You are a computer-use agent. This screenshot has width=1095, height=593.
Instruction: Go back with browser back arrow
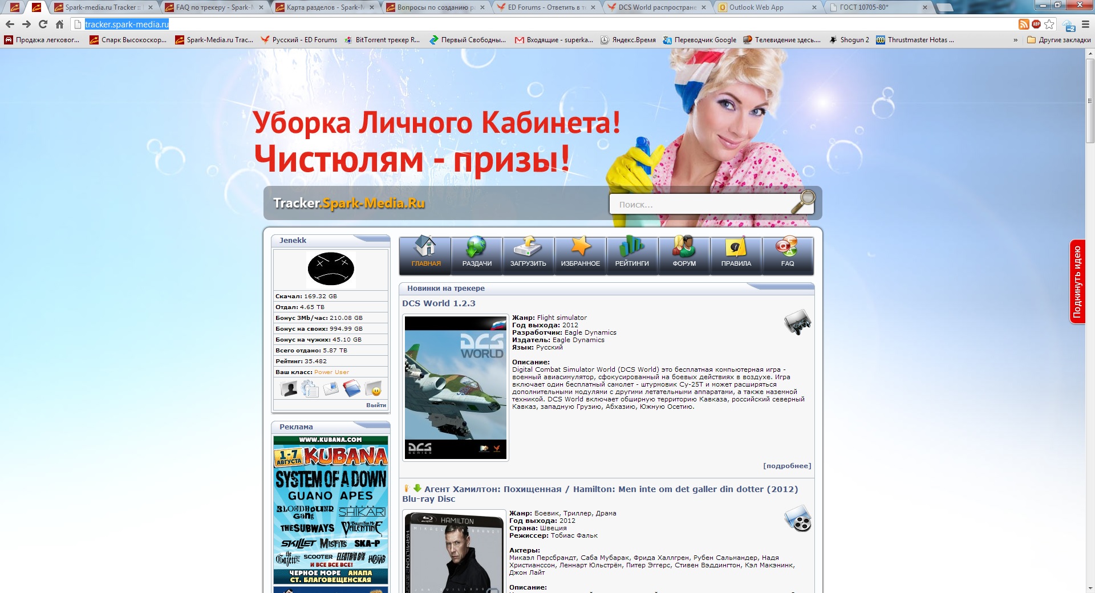tap(10, 24)
